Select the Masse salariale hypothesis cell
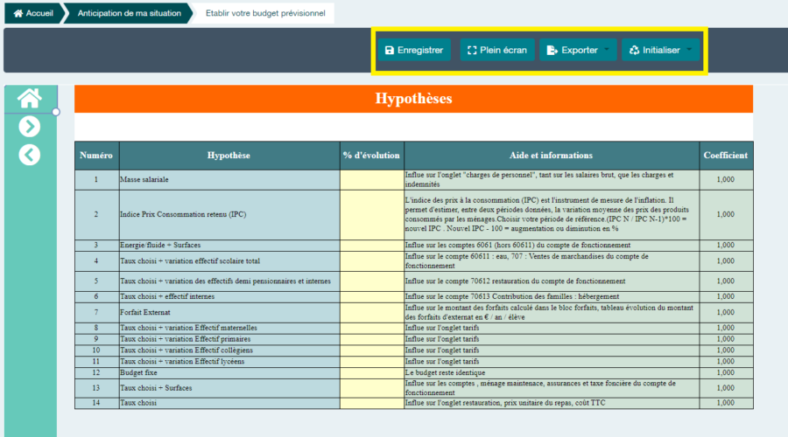788x437 pixels. 229,180
